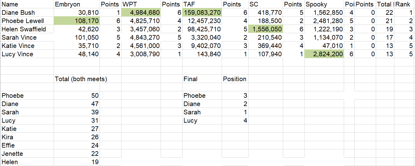Image resolution: width=415 pixels, height=166 pixels.
Task: Click Sarah's final position value 1
Action: (235, 112)
